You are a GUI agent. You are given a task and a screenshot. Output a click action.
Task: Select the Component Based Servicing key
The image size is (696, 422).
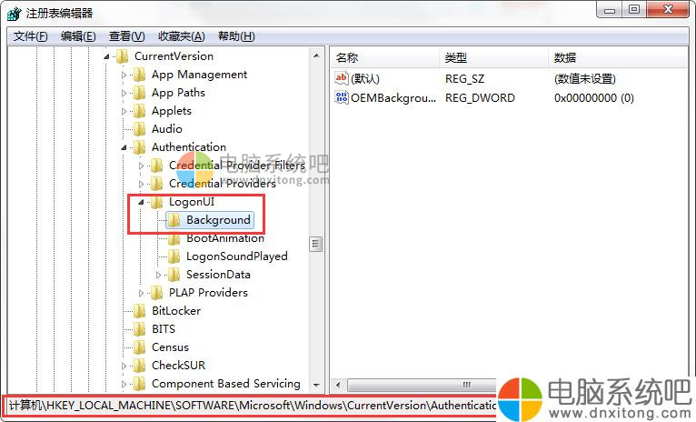coord(225,384)
